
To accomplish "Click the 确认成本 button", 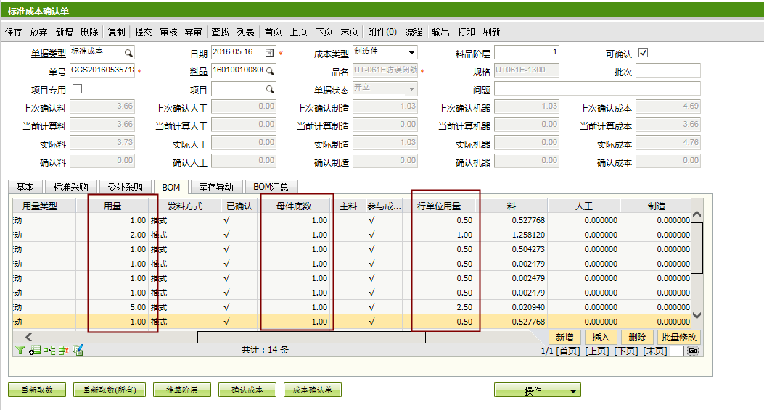I will pos(247,390).
